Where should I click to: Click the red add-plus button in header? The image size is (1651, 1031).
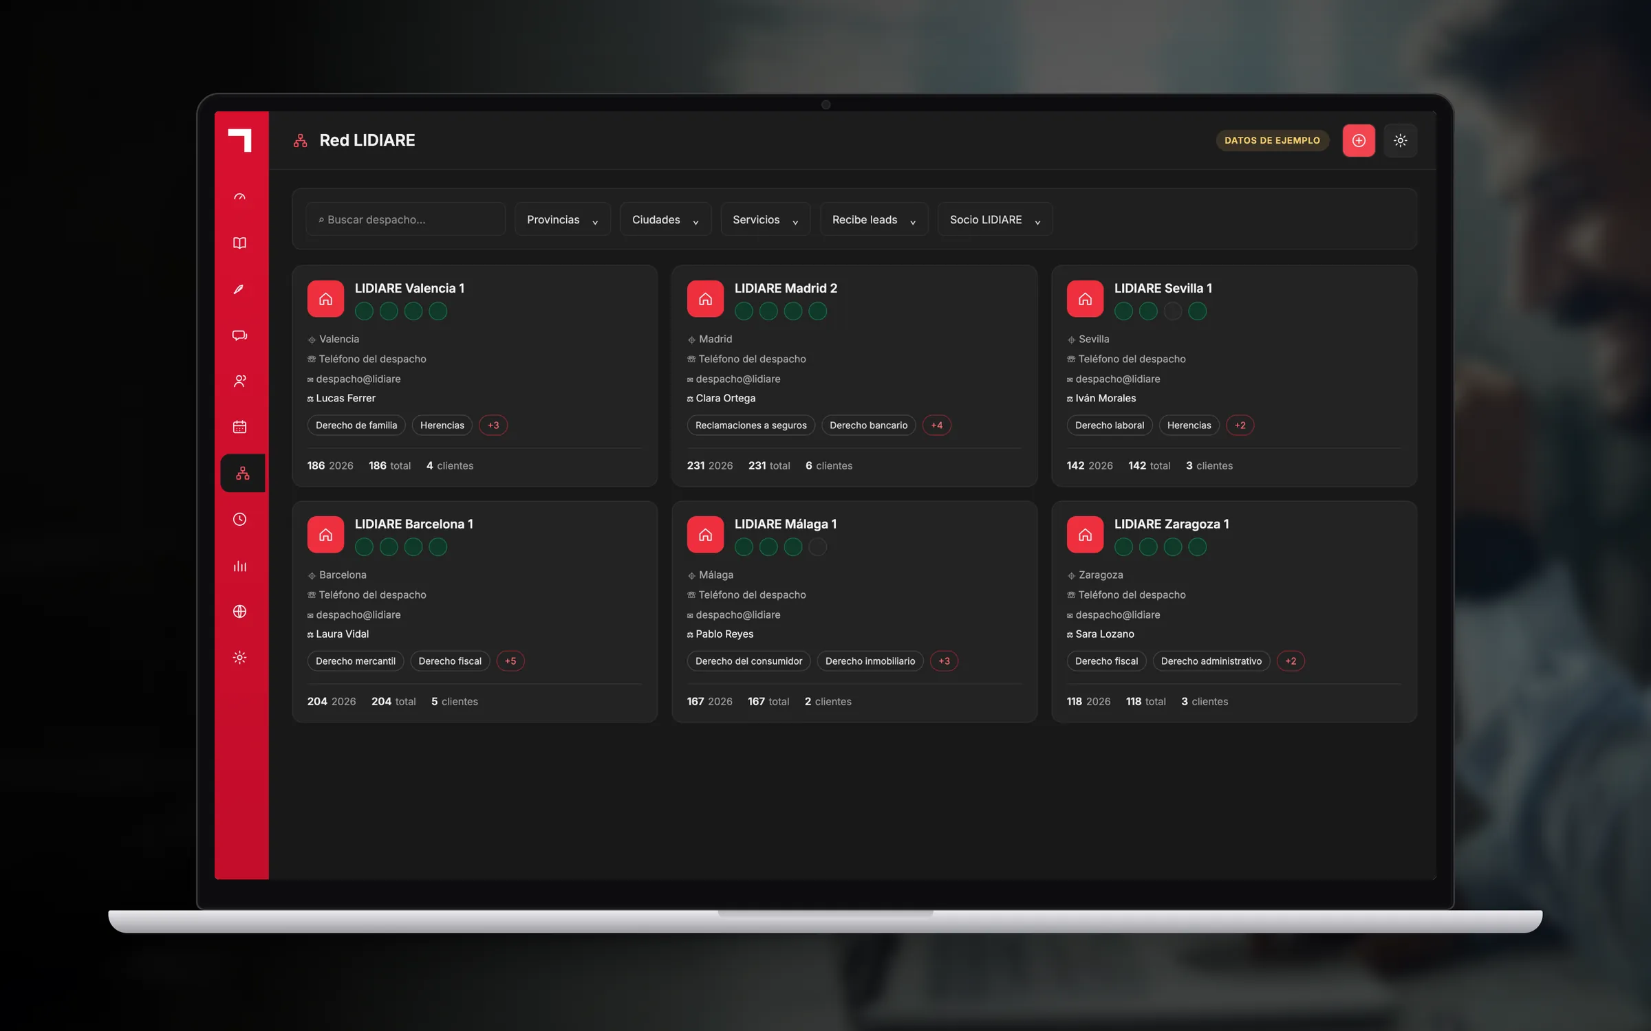(x=1359, y=140)
